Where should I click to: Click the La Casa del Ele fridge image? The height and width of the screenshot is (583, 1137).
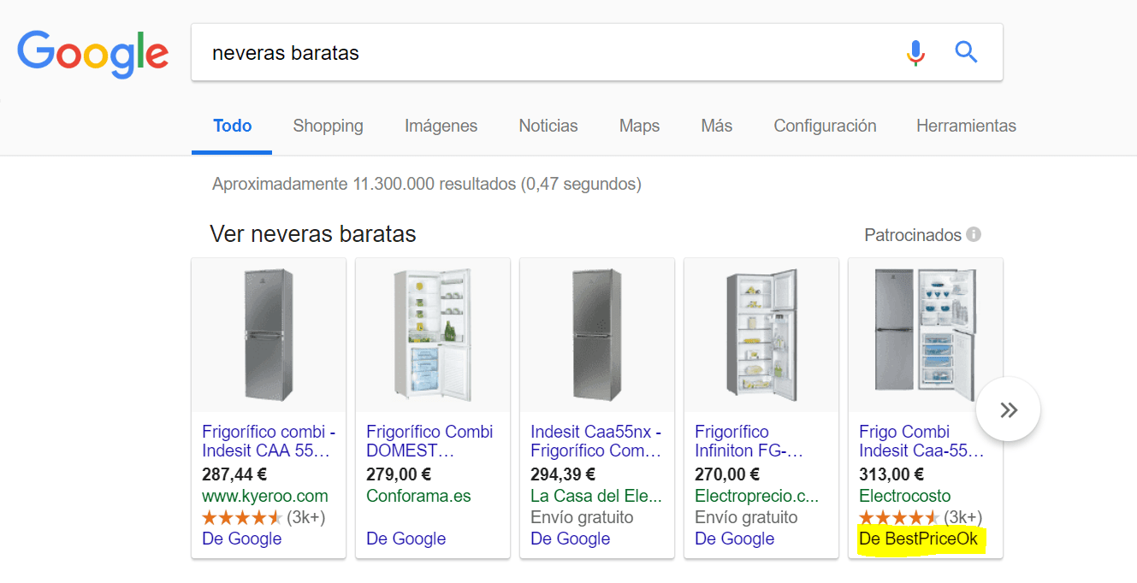click(597, 335)
